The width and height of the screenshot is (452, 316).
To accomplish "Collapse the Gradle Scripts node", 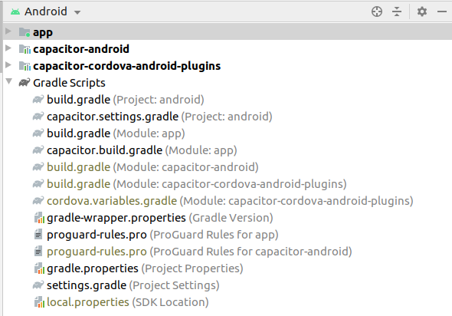I will [x=9, y=81].
